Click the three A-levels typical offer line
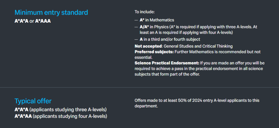 [x=60, y=109]
